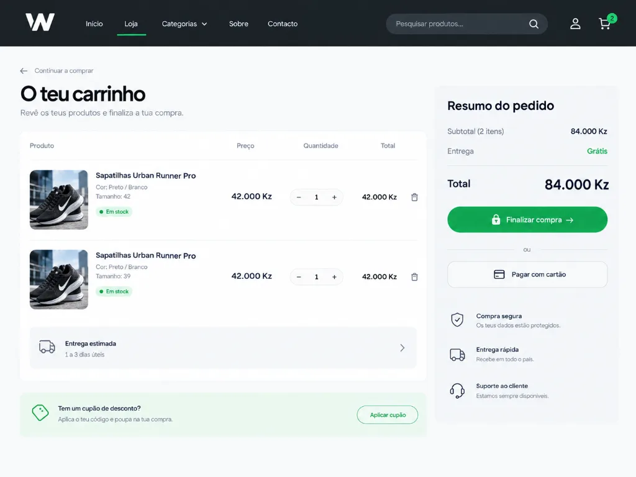Click the Quantidade column header
The width and height of the screenshot is (636, 477).
[x=321, y=145]
